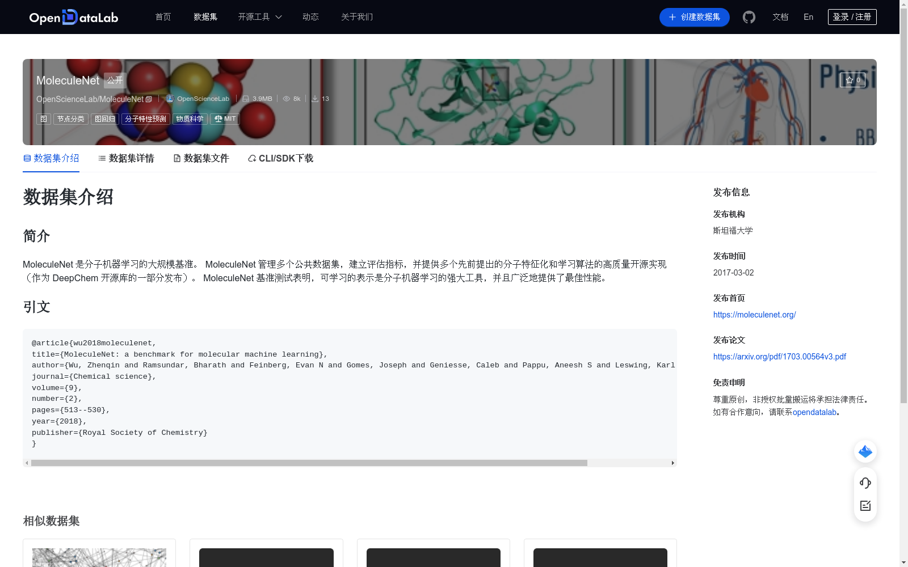Open 文档 link in header
Image resolution: width=908 pixels, height=567 pixels.
pyautogui.click(x=780, y=17)
